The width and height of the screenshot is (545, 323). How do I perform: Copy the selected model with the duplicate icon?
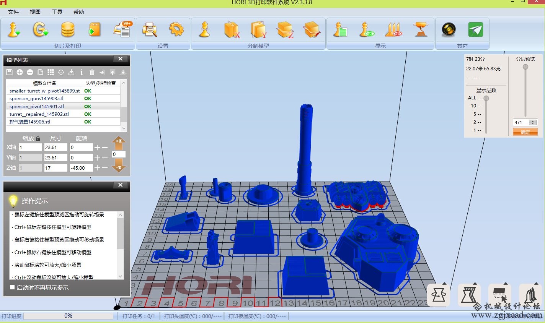click(x=40, y=72)
